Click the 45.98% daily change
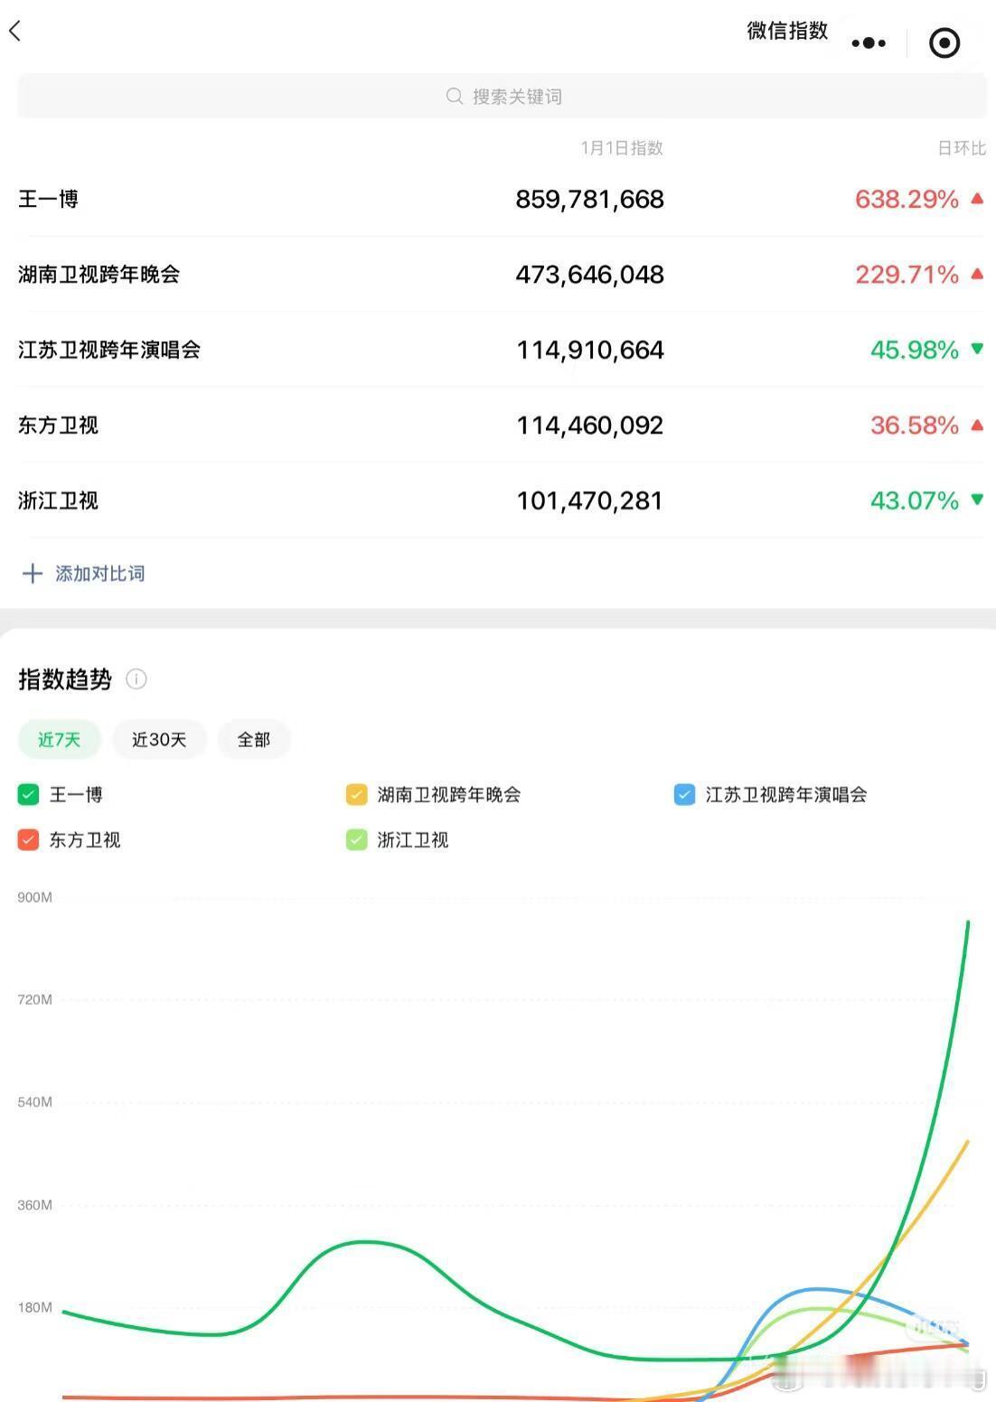The height and width of the screenshot is (1402, 996). tap(915, 350)
